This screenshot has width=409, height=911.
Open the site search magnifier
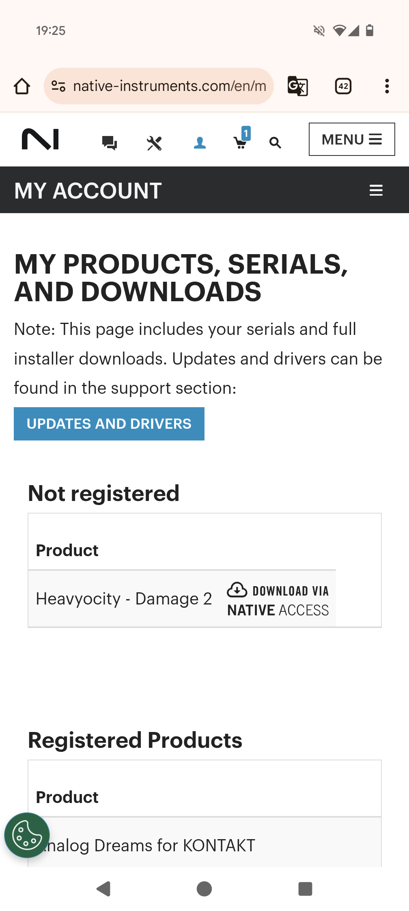275,143
